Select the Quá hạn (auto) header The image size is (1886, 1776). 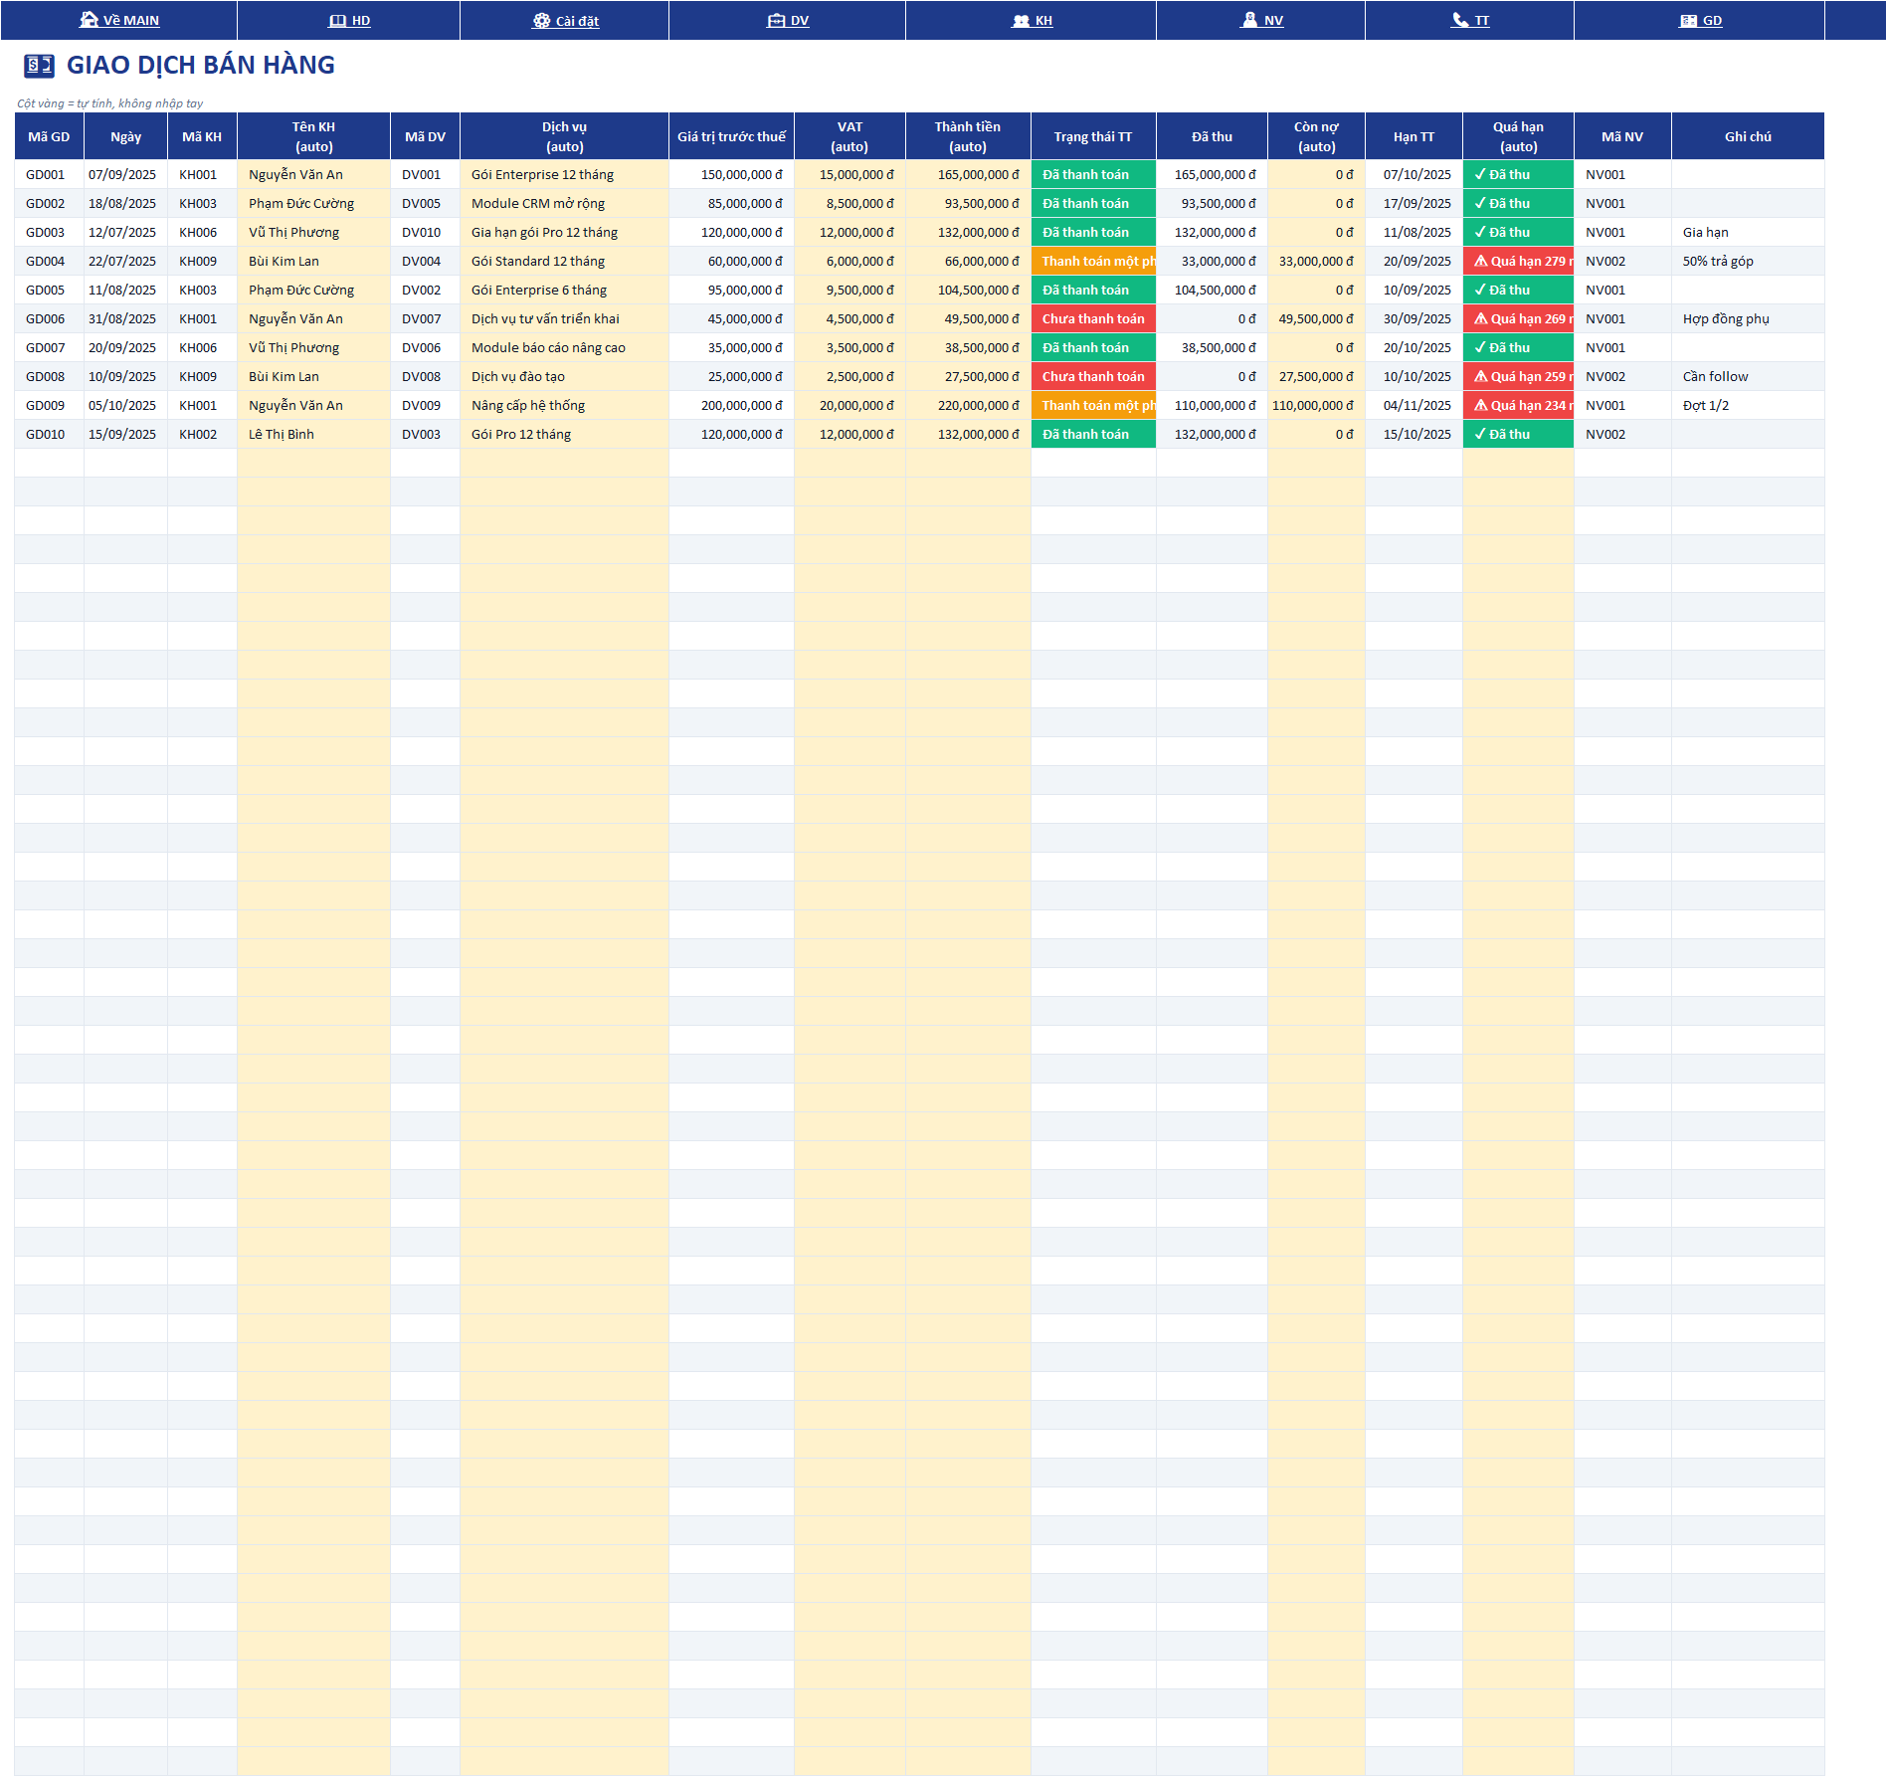coord(1518,136)
